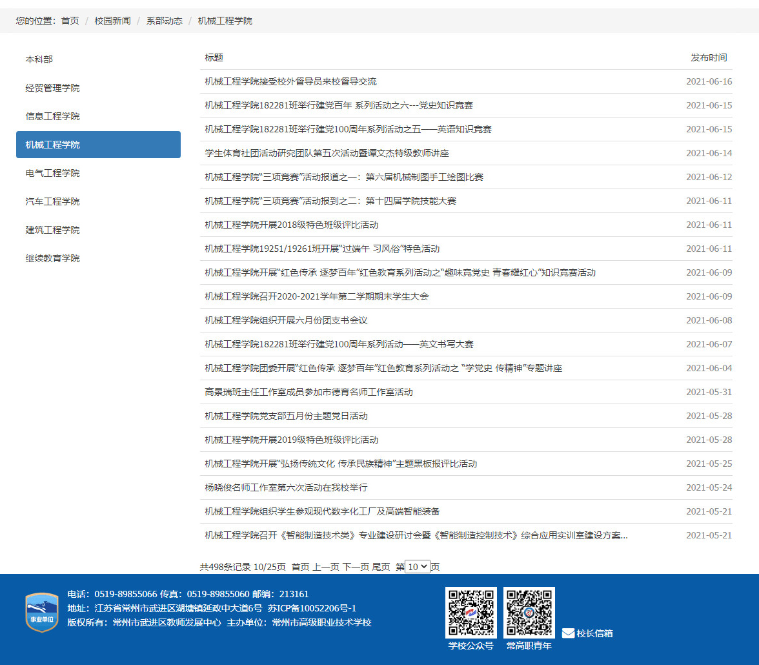Click 苏ICP备10052206号-1 footer link
The image size is (759, 665).
pos(312,608)
